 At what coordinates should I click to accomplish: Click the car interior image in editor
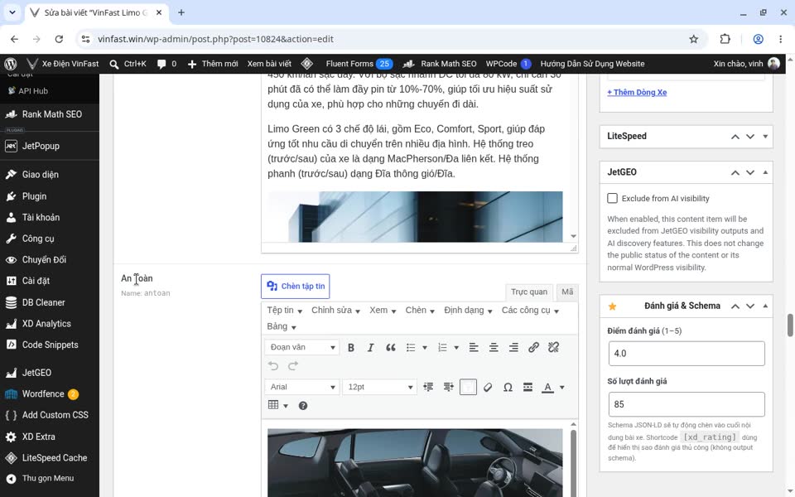coord(415,462)
